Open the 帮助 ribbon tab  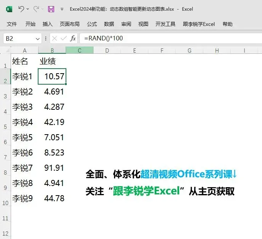pos(227,24)
